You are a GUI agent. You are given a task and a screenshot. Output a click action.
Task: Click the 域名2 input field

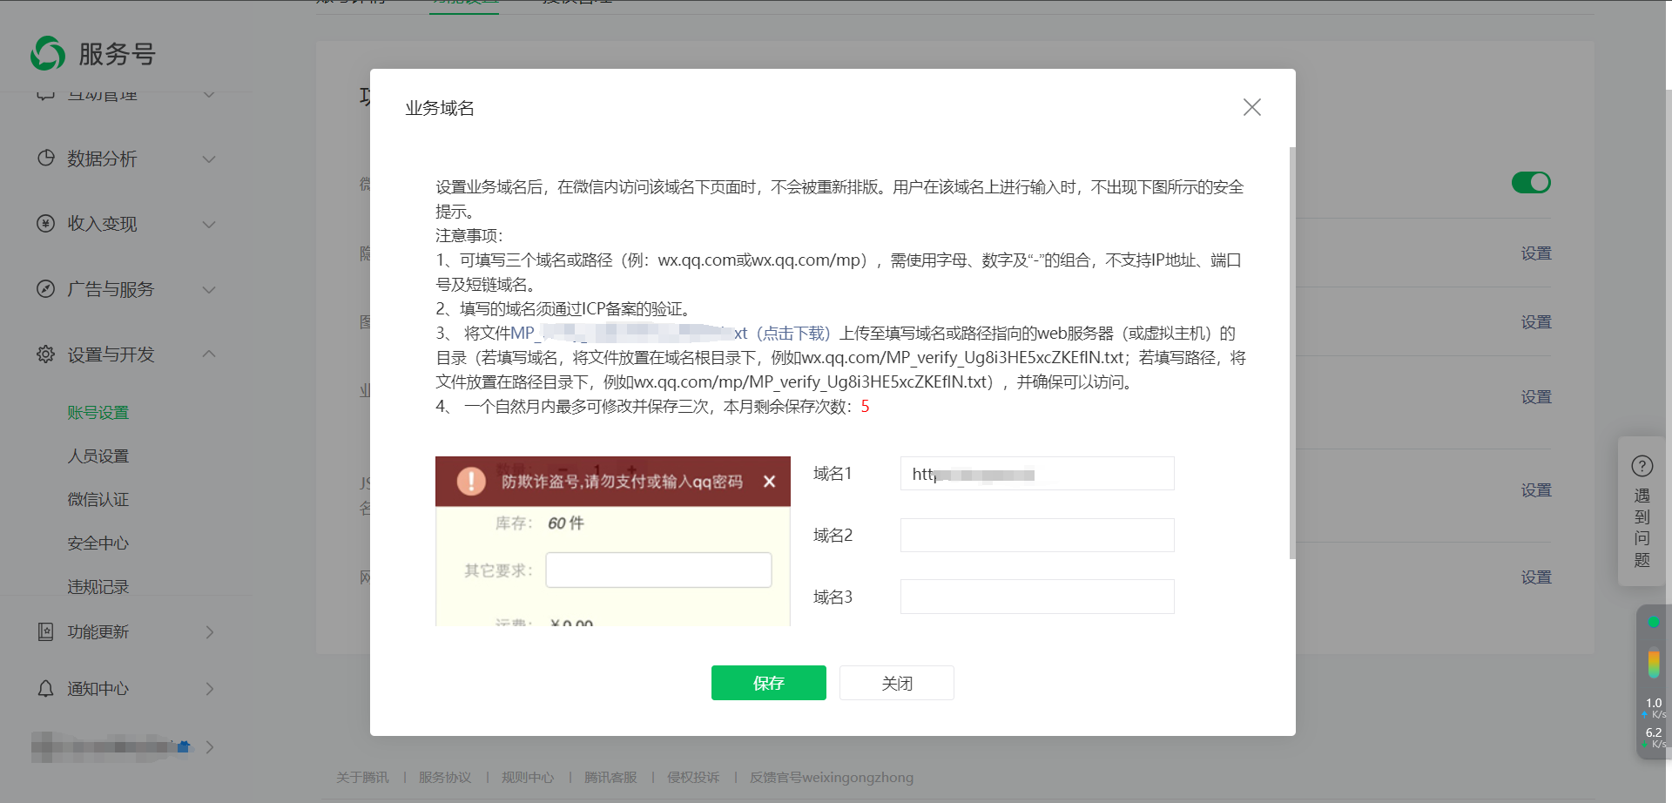tap(1036, 536)
